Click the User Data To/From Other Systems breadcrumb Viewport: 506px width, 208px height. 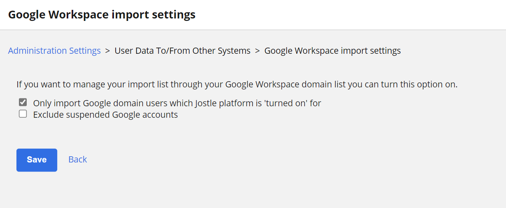click(x=182, y=51)
